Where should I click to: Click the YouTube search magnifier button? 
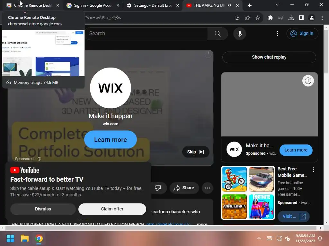pyautogui.click(x=218, y=33)
